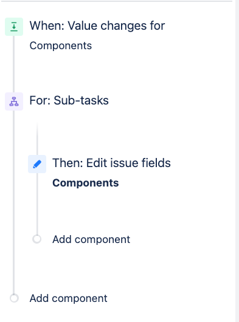Select the bold 'Components' field under the Edit action
Viewport: 239px width, 322px height.
86,183
